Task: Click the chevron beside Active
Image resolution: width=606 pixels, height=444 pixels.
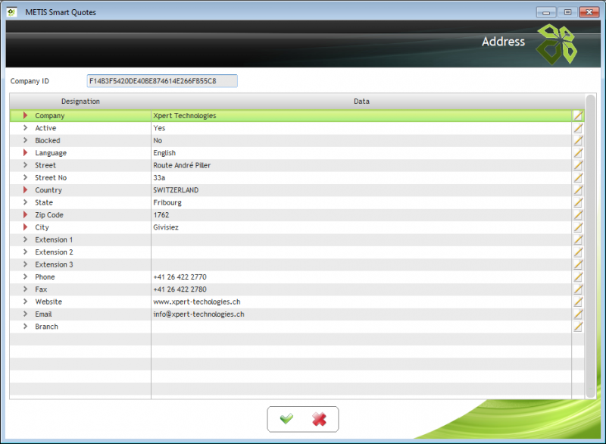Action: 25,127
